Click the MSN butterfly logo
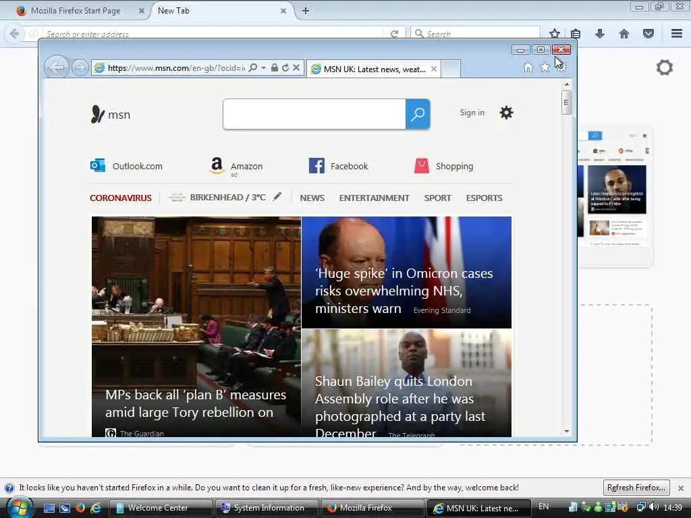The height and width of the screenshot is (518, 691). (97, 115)
